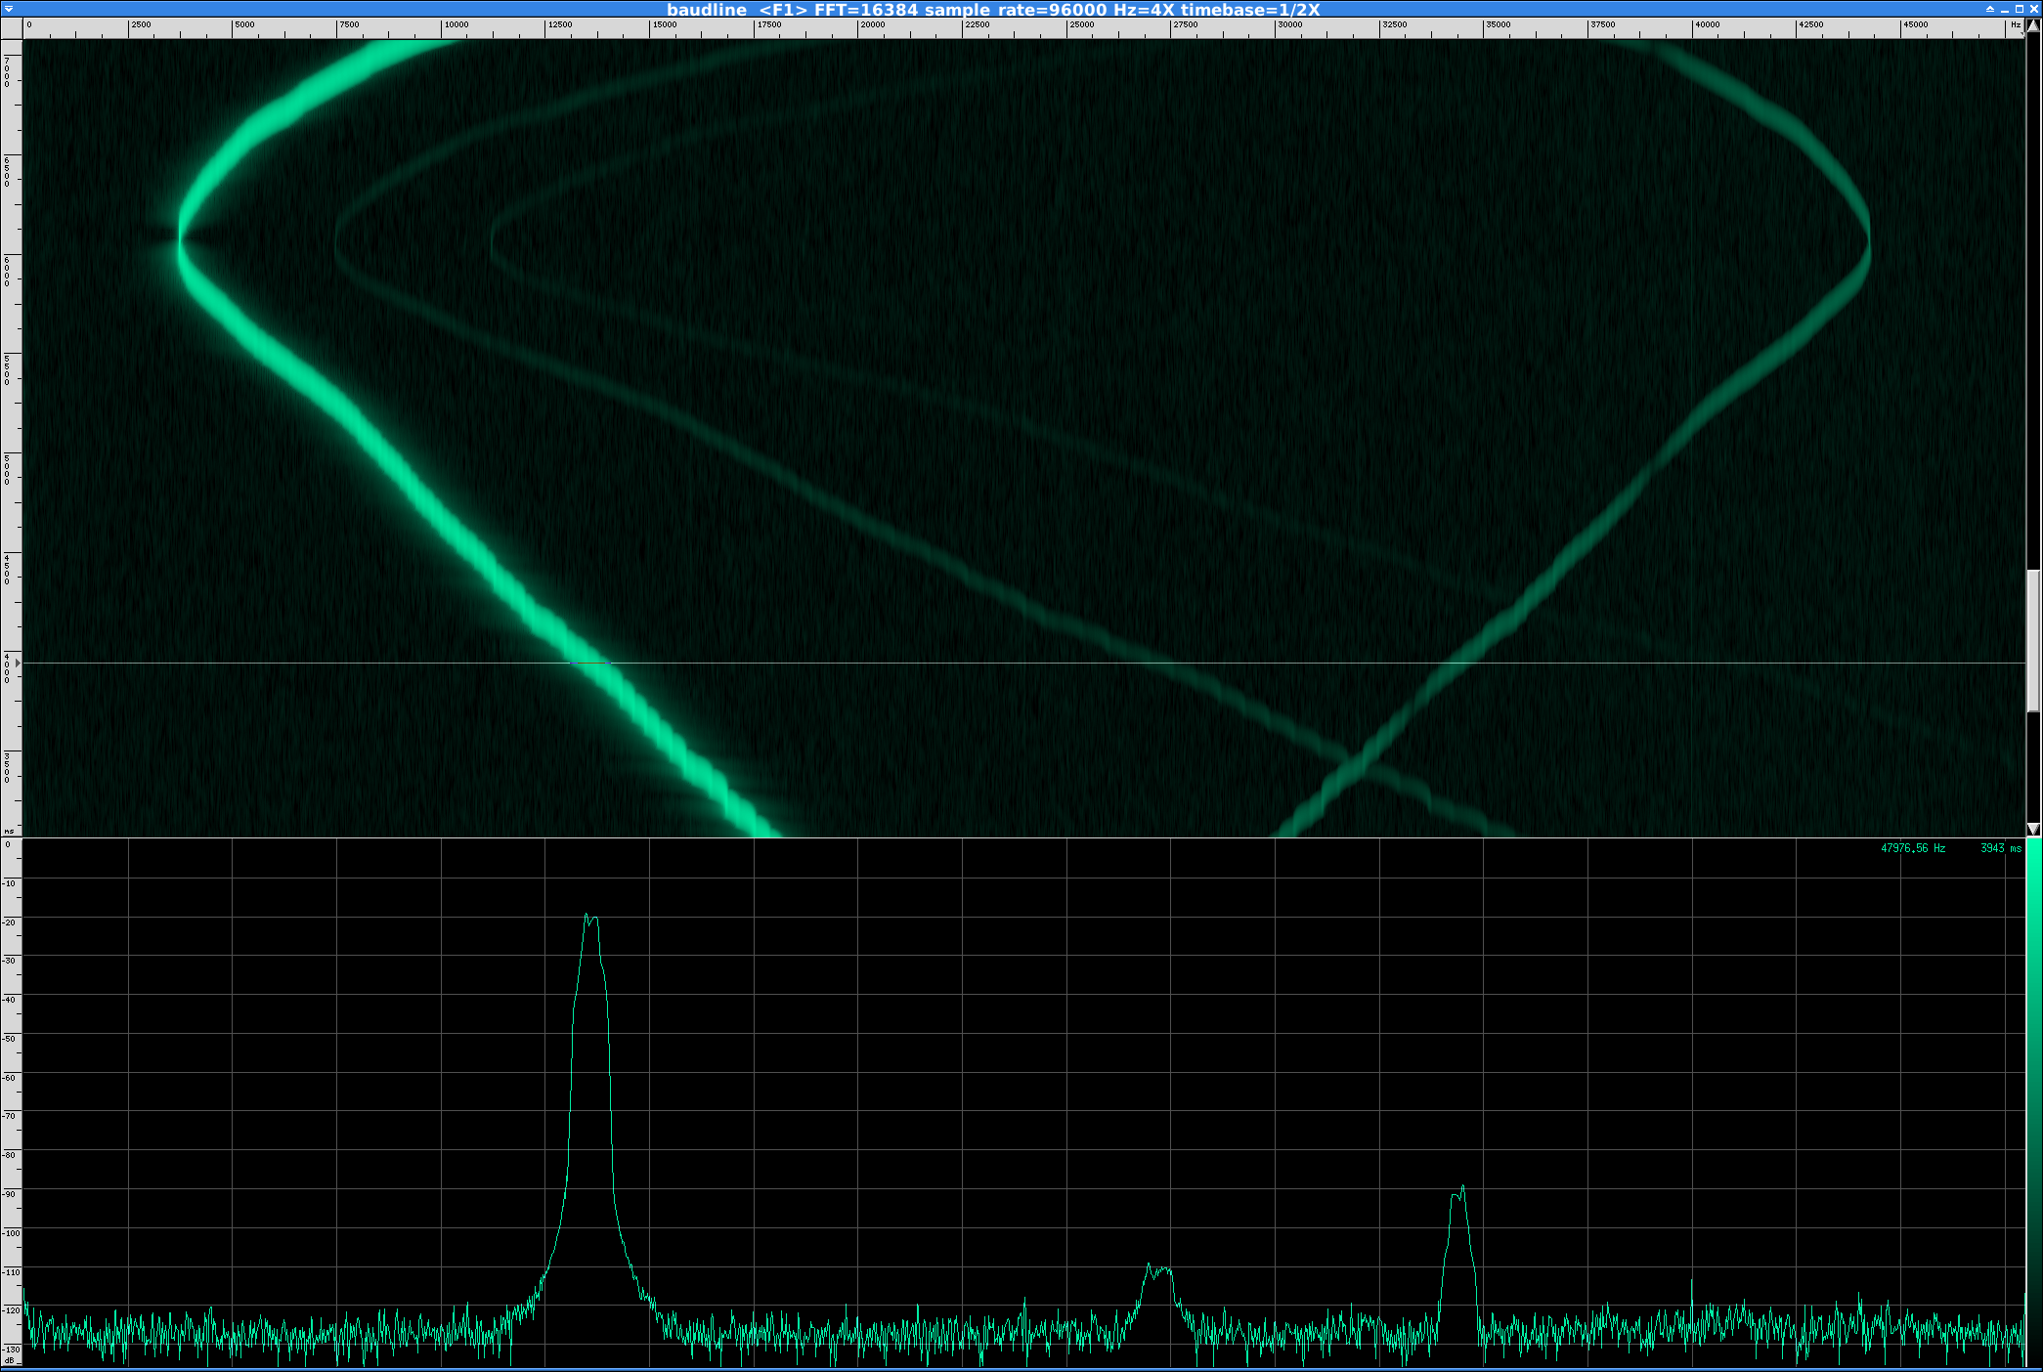Click the 6000 ms label on the time ruler

pyautogui.click(x=8, y=271)
